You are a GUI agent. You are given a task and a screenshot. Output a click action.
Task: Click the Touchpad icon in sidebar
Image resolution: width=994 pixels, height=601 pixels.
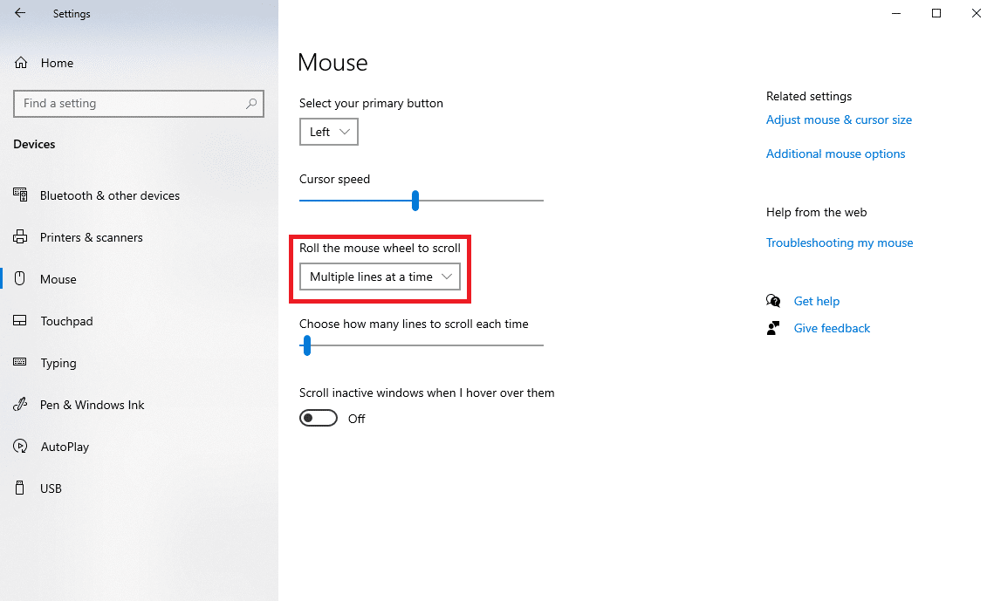tap(20, 320)
